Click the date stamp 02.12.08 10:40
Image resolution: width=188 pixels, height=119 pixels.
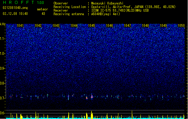[15, 14]
